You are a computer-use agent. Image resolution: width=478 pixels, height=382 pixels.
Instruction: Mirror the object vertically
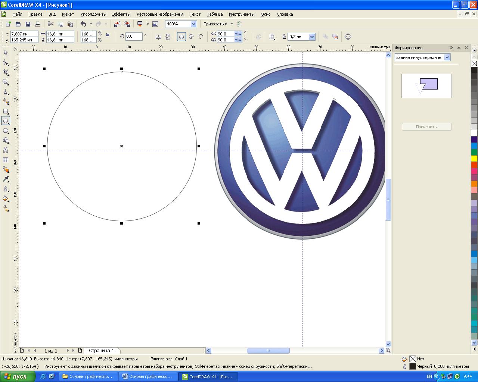(168, 37)
